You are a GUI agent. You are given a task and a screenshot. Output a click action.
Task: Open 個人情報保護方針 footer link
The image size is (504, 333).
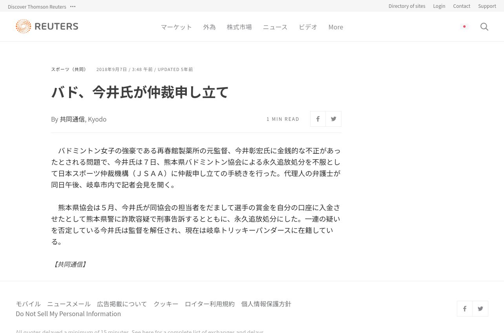pos(266,304)
